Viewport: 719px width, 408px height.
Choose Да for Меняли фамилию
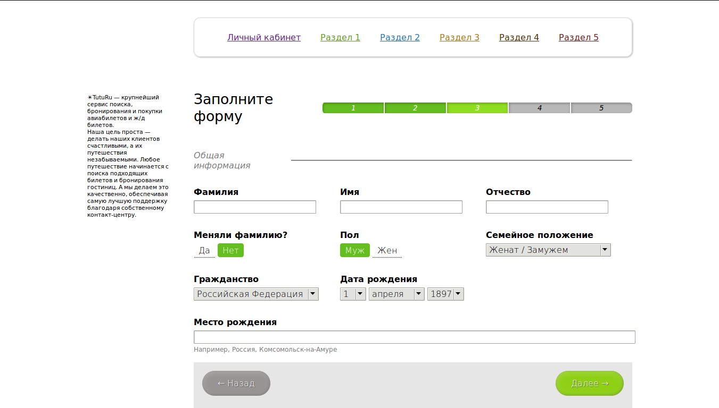(x=204, y=250)
